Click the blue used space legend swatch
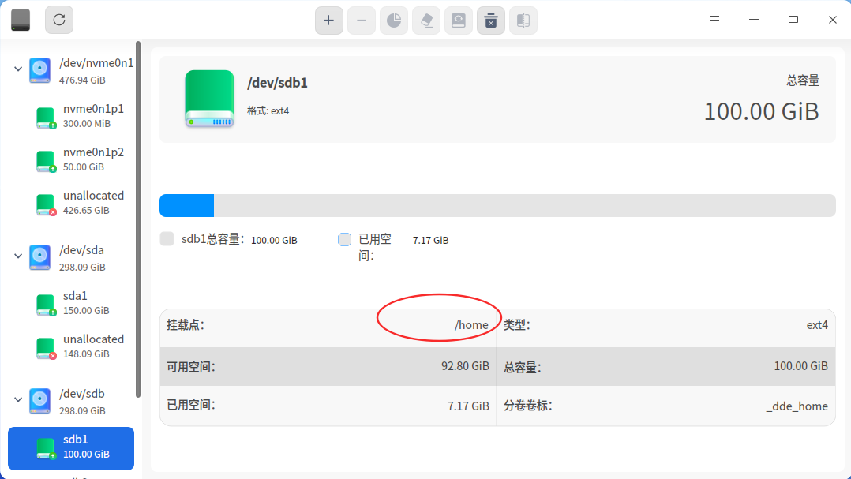 click(345, 239)
